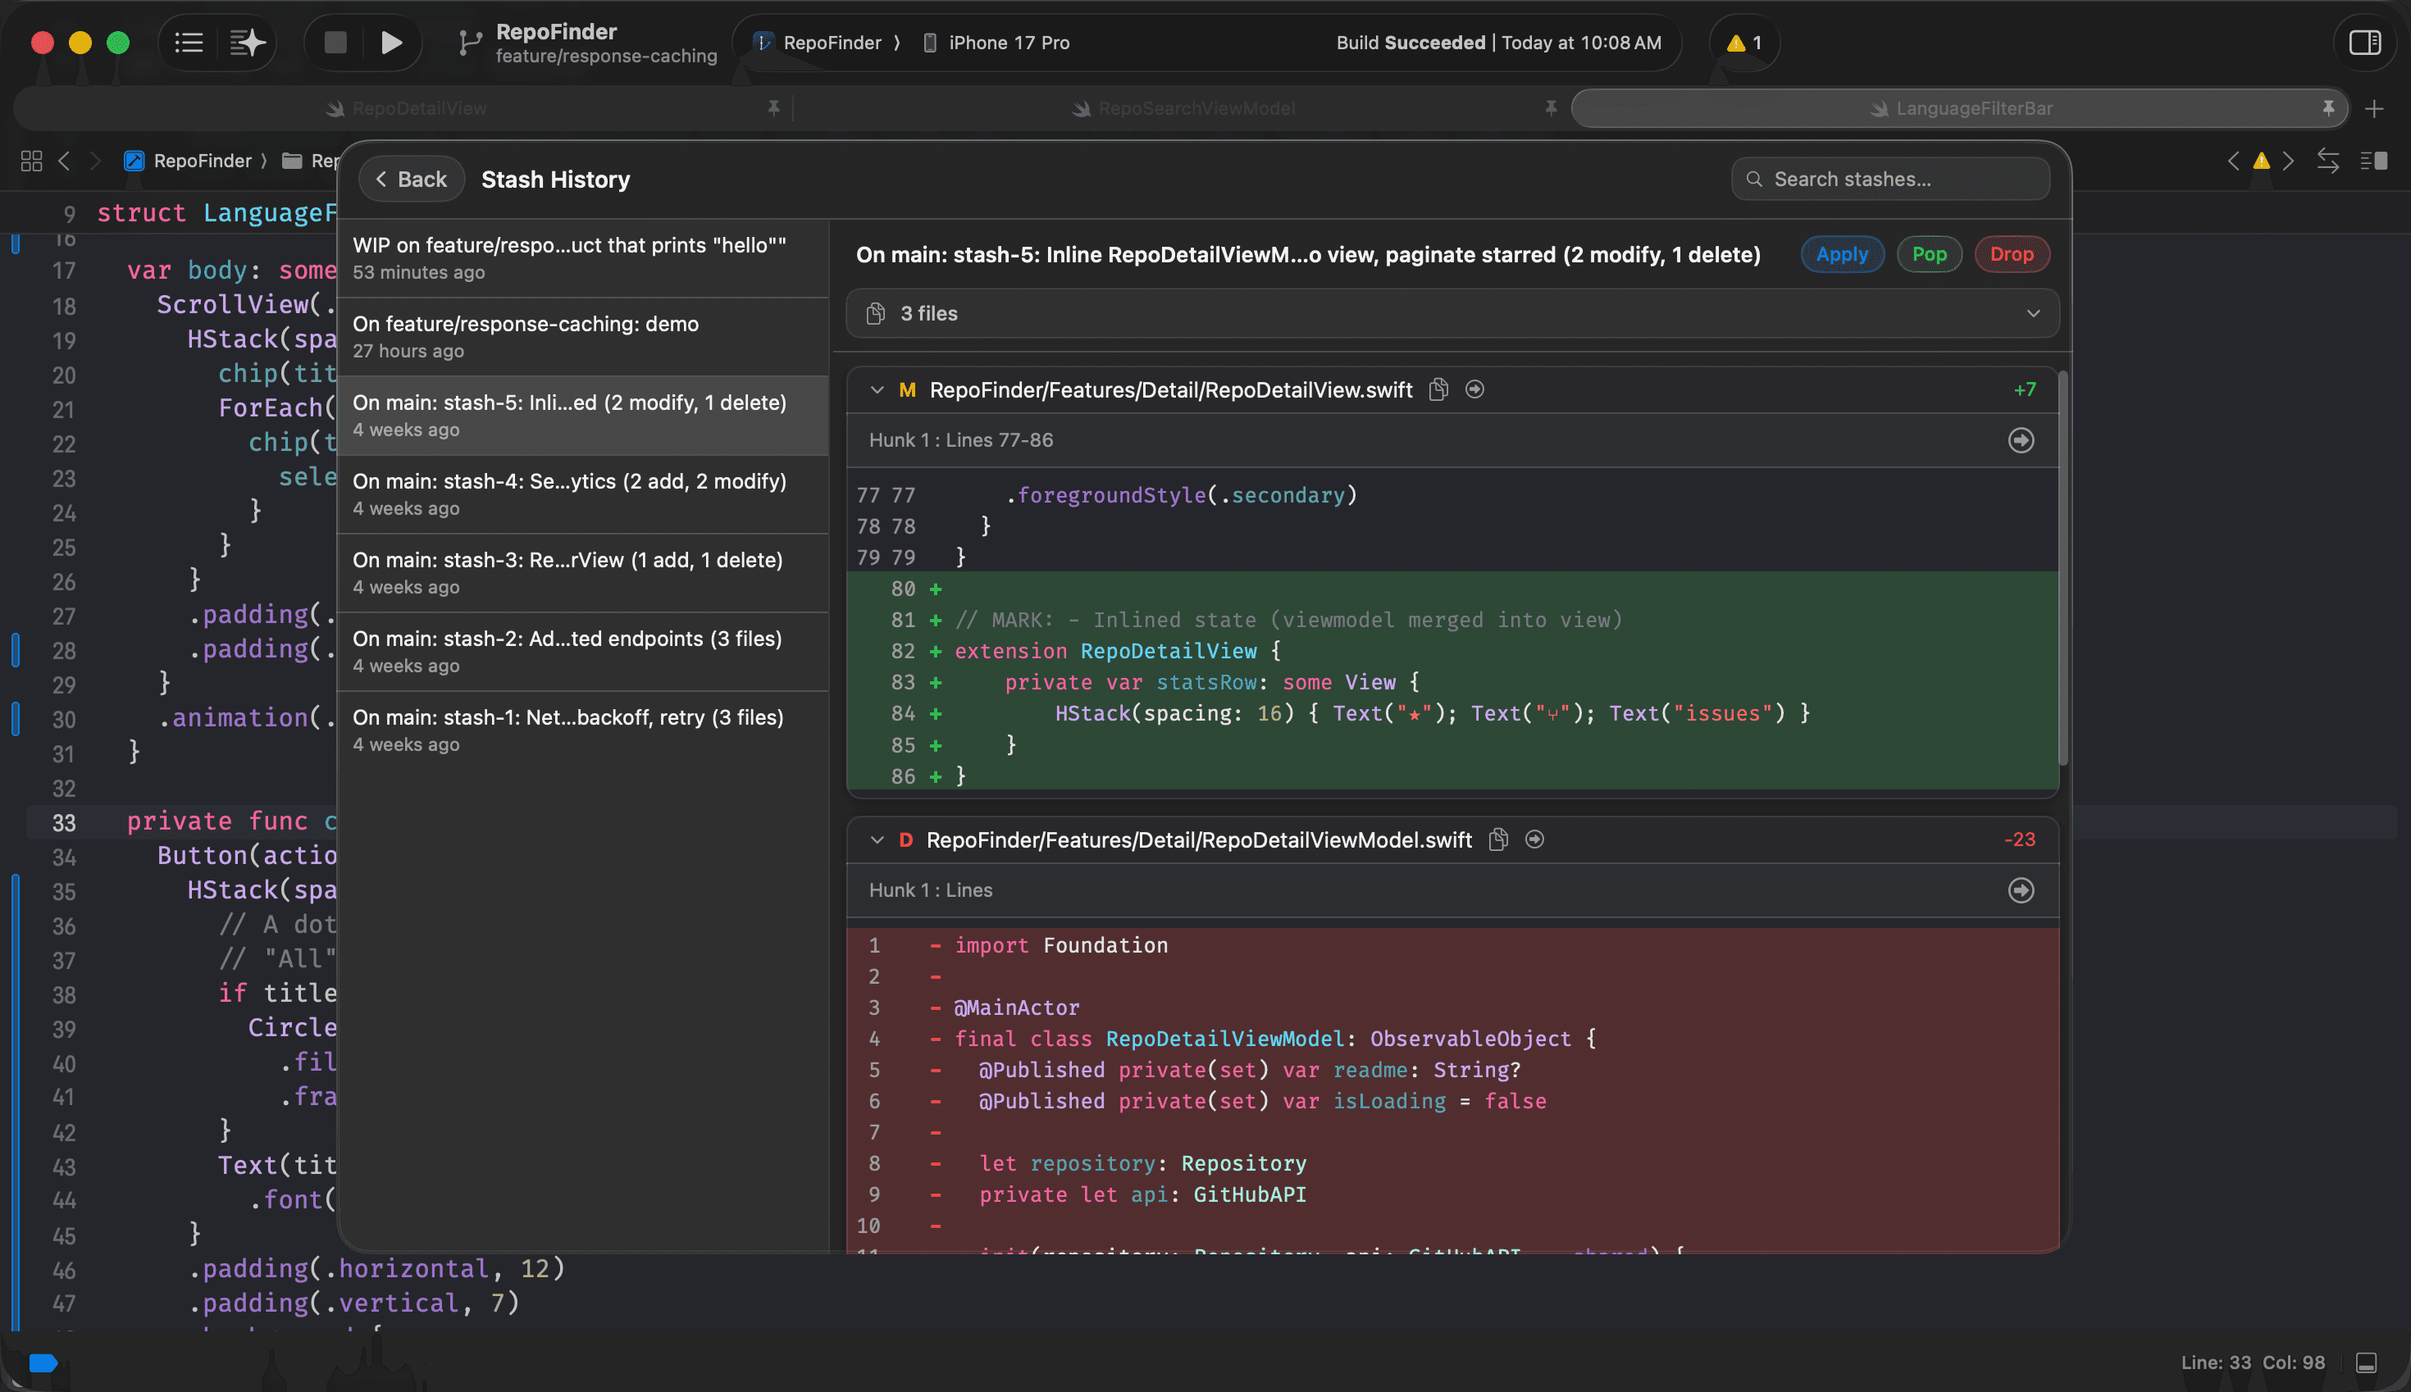This screenshot has width=2411, height=1392.
Task: Open RepoDetailViewModel.swift in editor arrow
Action: tap(1535, 839)
